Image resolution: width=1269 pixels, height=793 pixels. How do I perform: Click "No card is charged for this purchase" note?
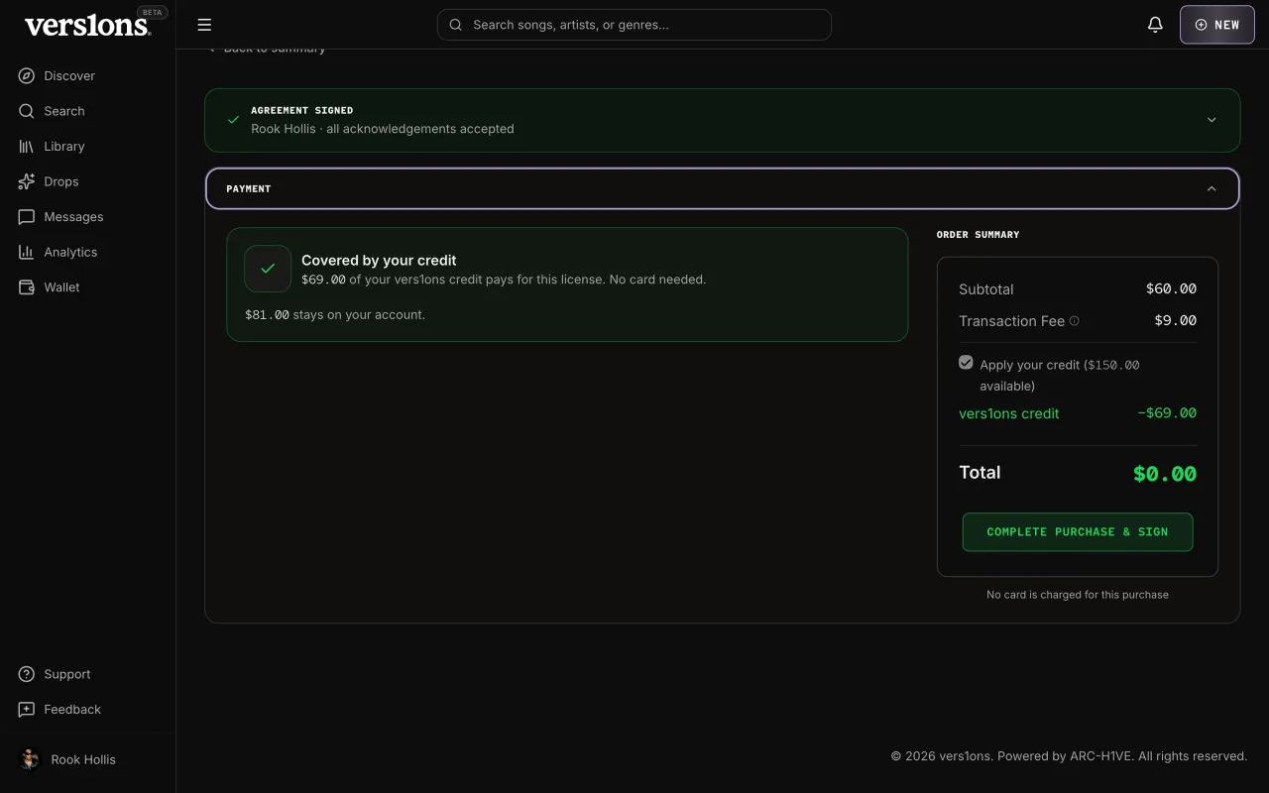[1078, 595]
